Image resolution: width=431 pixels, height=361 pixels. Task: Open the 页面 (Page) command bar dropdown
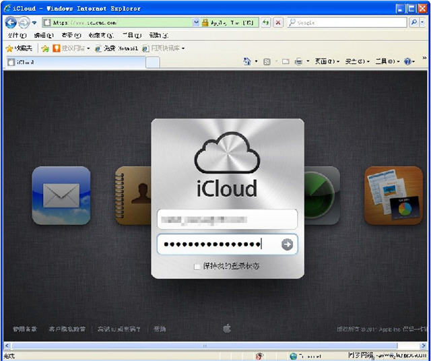pyautogui.click(x=327, y=61)
